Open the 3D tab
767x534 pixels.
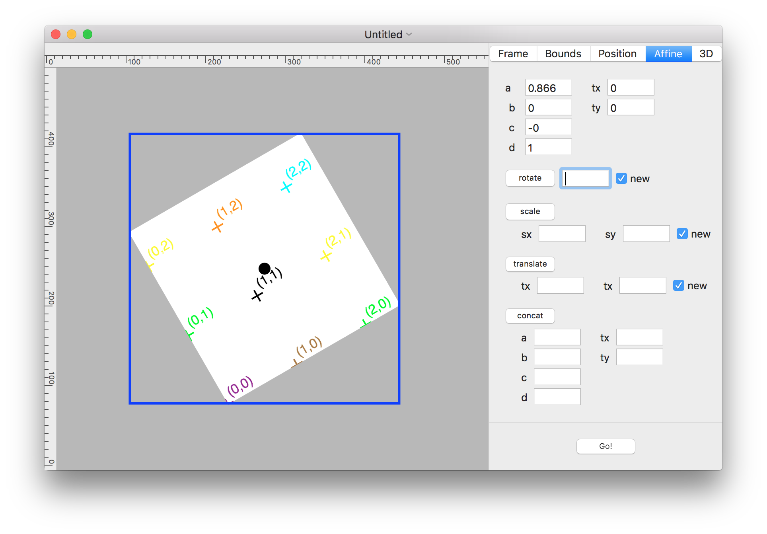pos(706,54)
